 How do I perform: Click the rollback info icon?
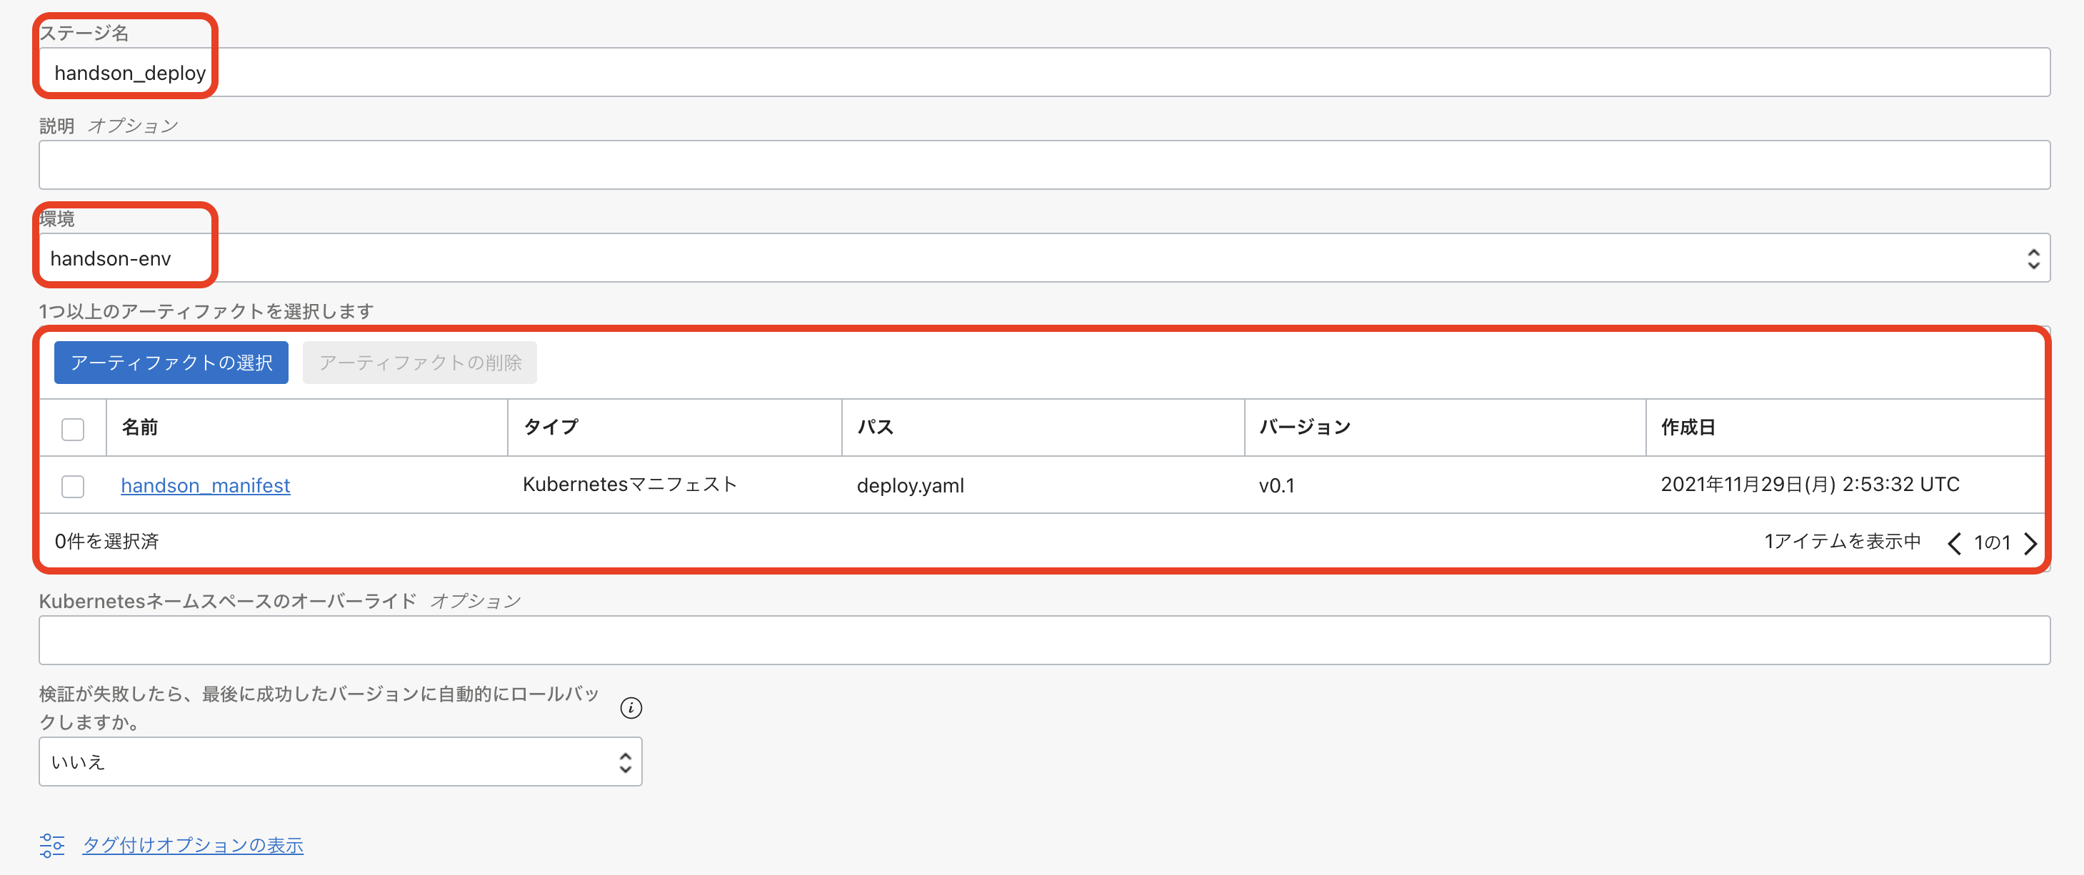630,707
